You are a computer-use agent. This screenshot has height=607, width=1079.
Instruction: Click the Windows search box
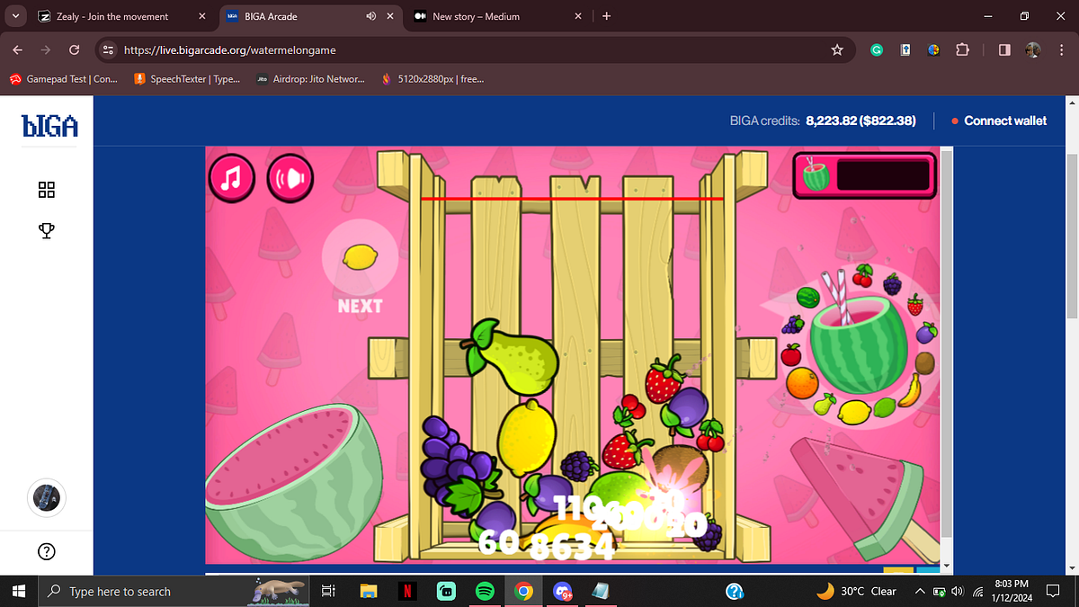click(144, 591)
